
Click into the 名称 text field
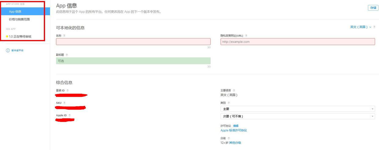(x=133, y=42)
